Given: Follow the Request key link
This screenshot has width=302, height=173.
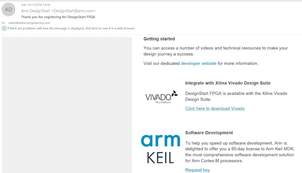Looking at the screenshot, I should 198,170.
